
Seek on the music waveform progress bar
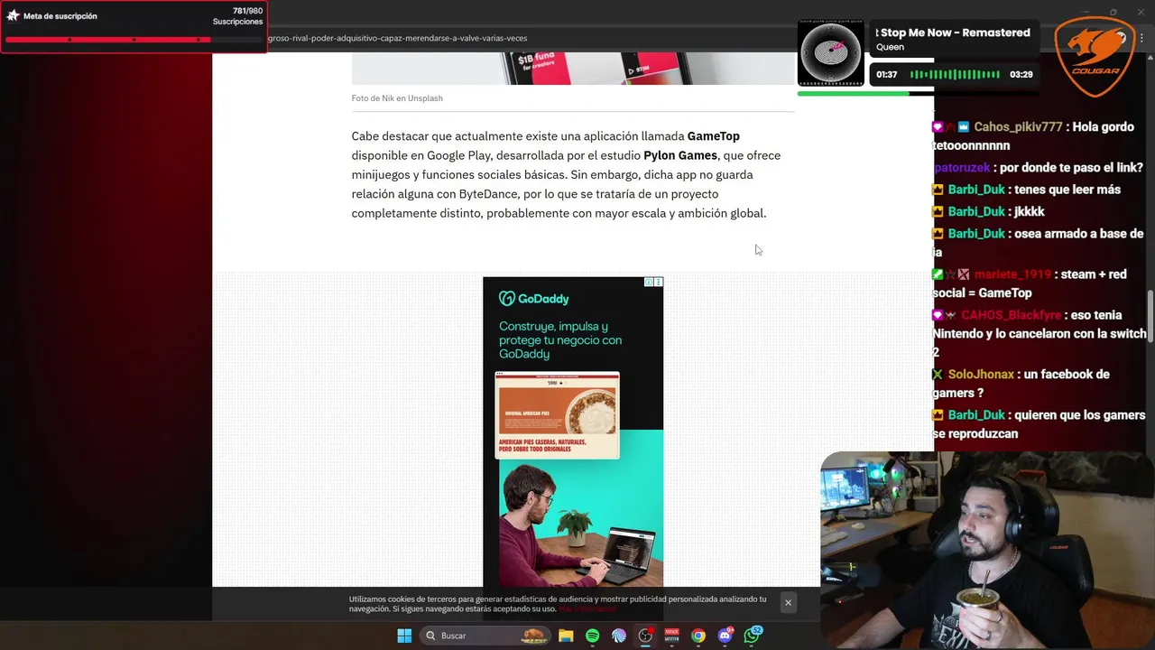[x=955, y=74]
